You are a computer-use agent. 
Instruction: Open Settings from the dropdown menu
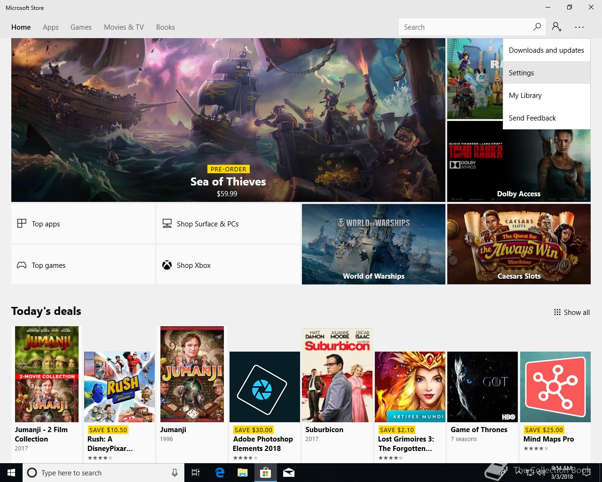tap(547, 73)
